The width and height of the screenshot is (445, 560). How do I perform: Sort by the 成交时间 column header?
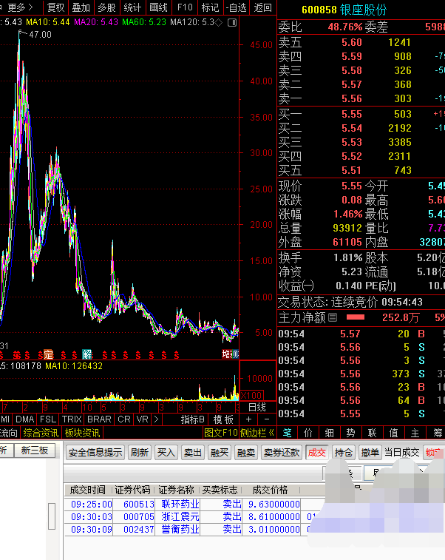88,490
